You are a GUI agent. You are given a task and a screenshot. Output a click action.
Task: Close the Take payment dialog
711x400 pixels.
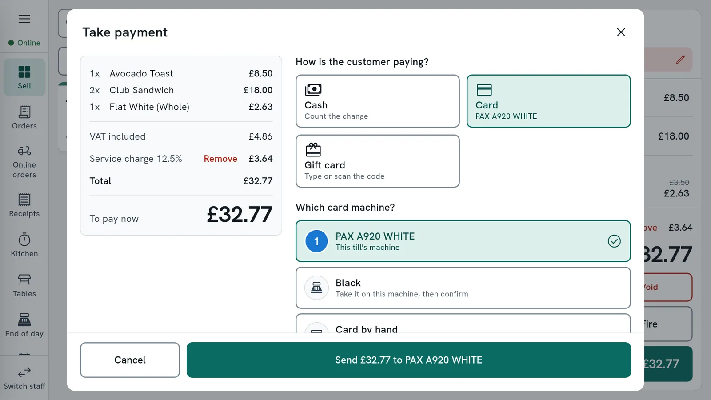tap(621, 32)
